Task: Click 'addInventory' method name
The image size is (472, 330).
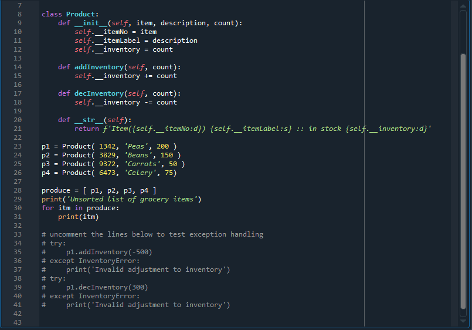Action: 99,67
